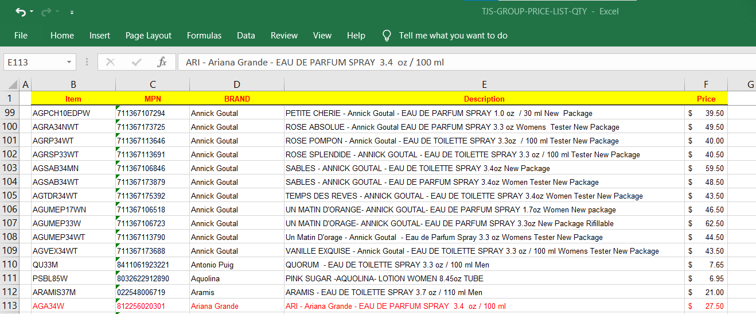This screenshot has width=756, height=314.
Task: Select item cell ARAMIS37M
Action: tap(73, 292)
